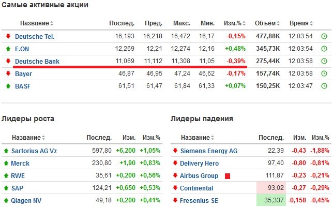Click green up arrow beside SAP
This screenshot has height=207, width=333.
click(x=6, y=188)
